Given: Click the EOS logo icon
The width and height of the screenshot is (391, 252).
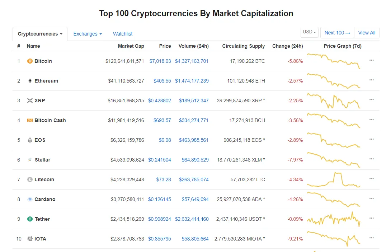Looking at the screenshot, I should click(30, 140).
